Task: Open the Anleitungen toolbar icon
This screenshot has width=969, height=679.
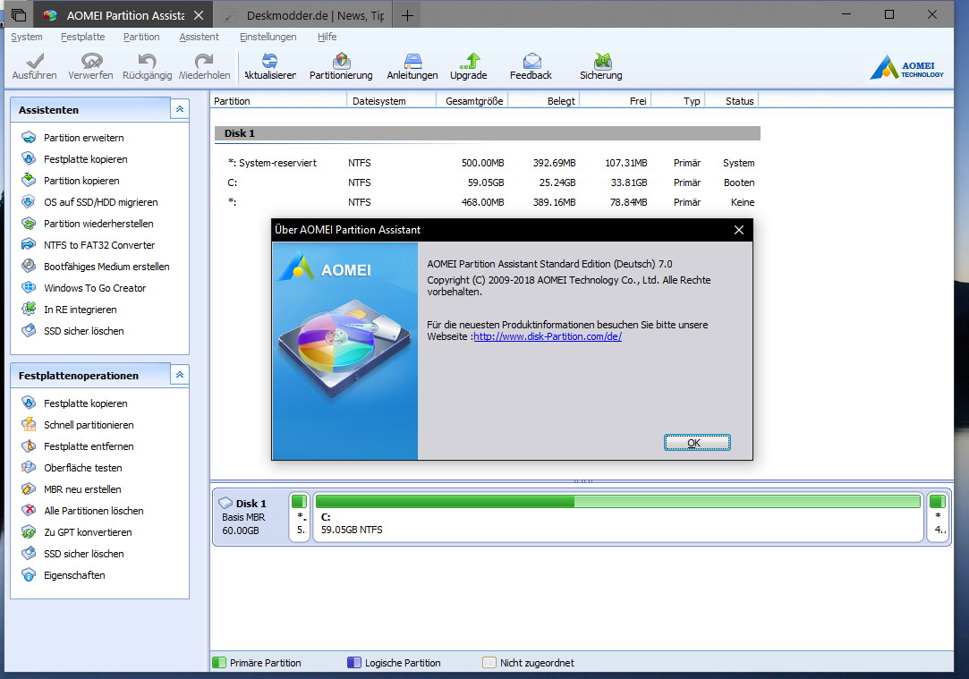Action: point(412,66)
